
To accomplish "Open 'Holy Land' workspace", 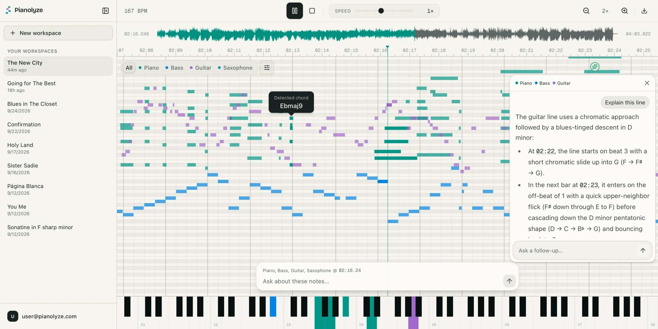I will (58, 148).
